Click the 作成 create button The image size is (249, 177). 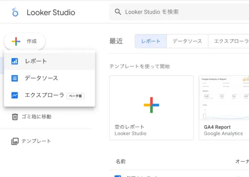click(x=24, y=41)
